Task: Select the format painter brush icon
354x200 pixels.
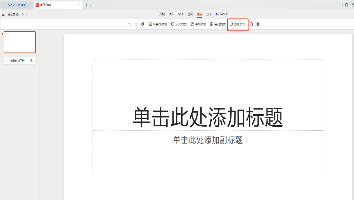Action: click(x=143, y=24)
